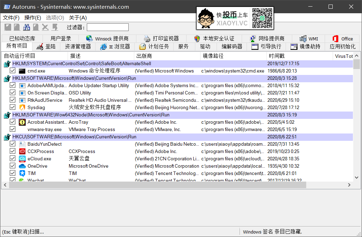The height and width of the screenshot is (237, 362).
Task: Uncheck the CCXProcess entry
Action: tap(13, 151)
